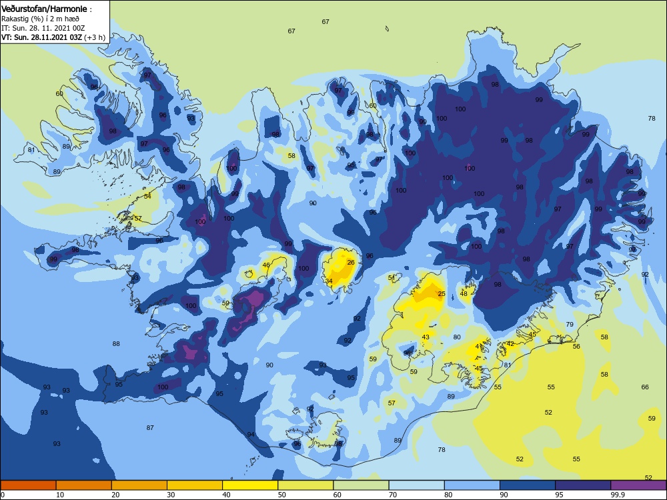Pick the 60–70 light green legend swatch
667x500 pixels.
pos(361,485)
